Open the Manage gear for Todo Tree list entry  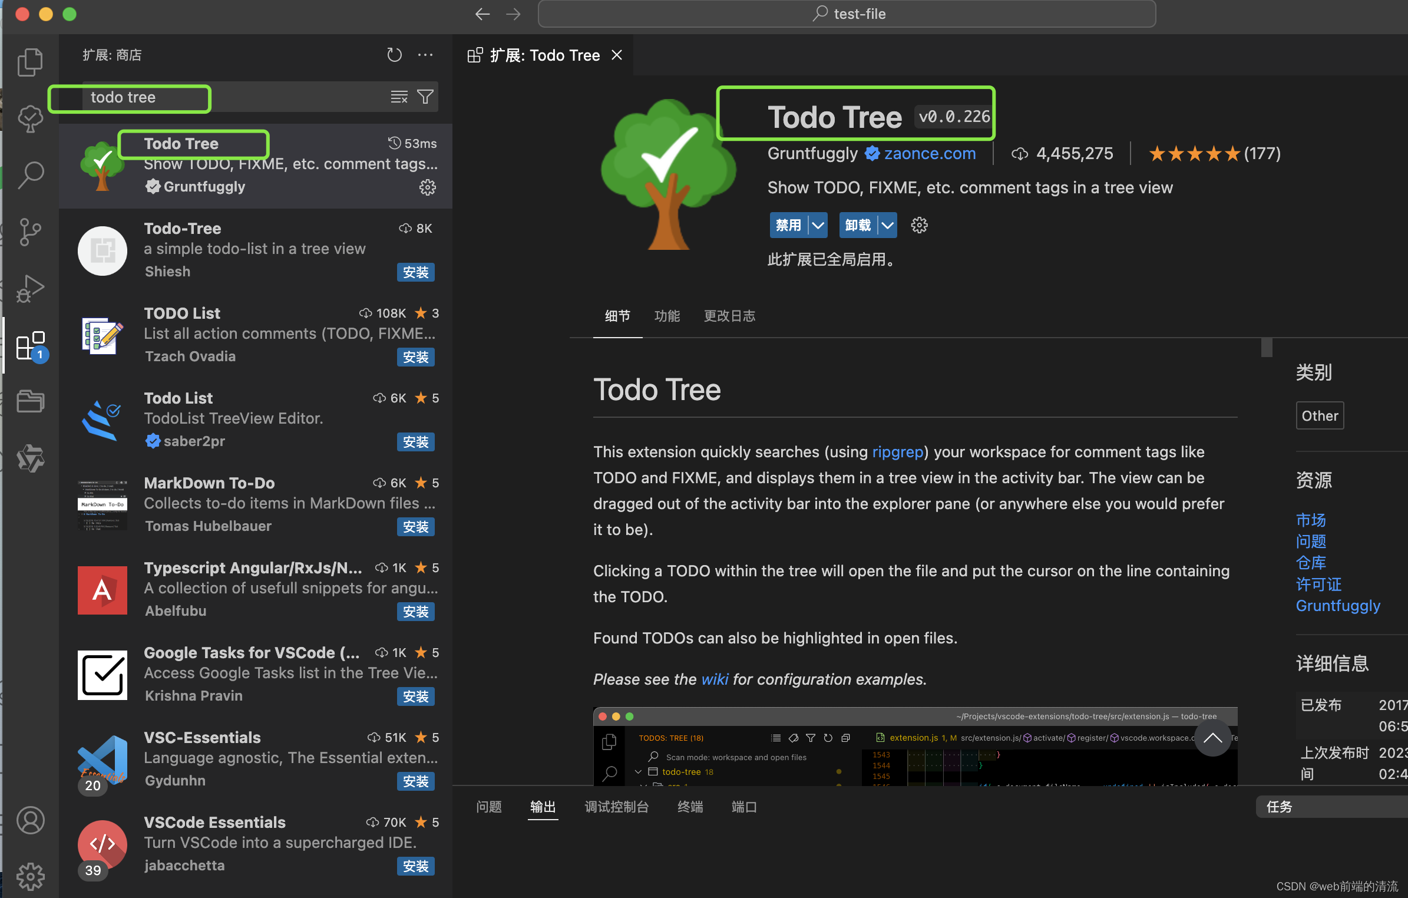(428, 187)
